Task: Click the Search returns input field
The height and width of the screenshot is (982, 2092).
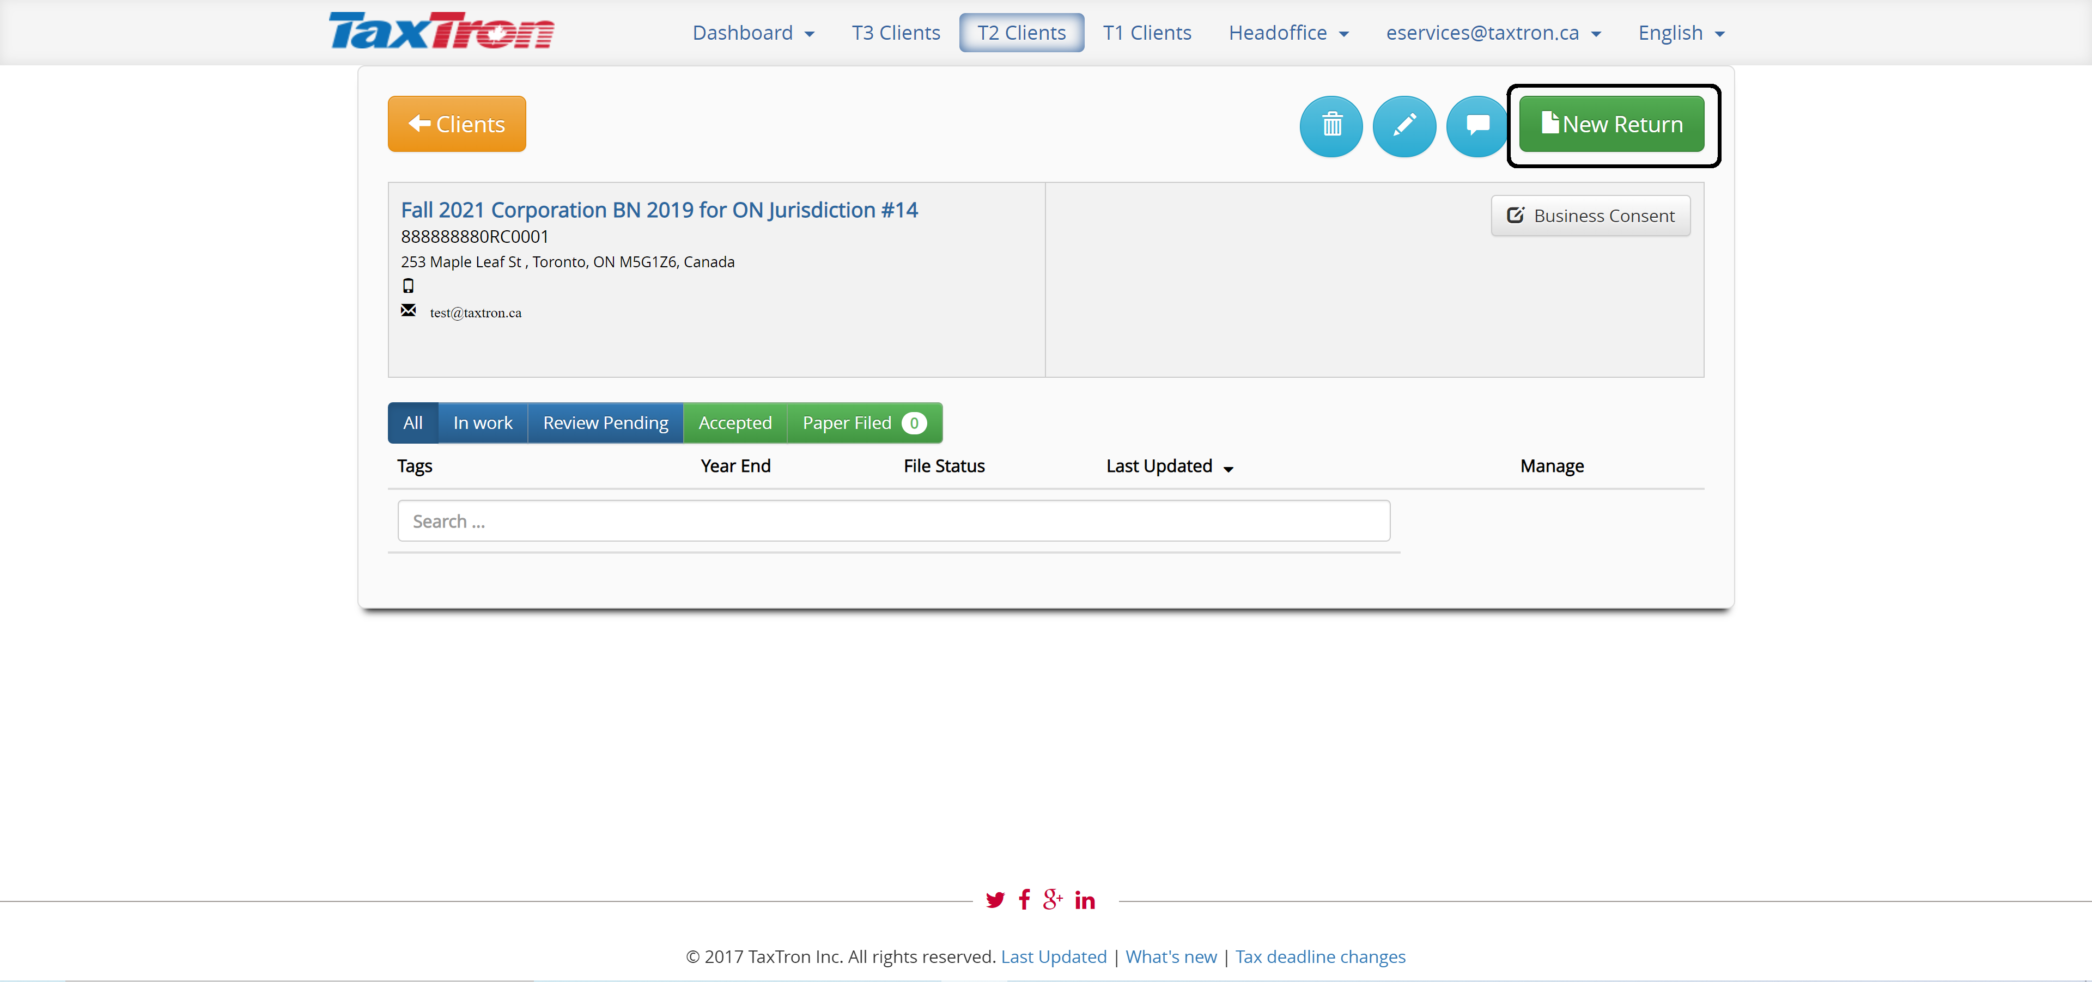Action: [893, 521]
